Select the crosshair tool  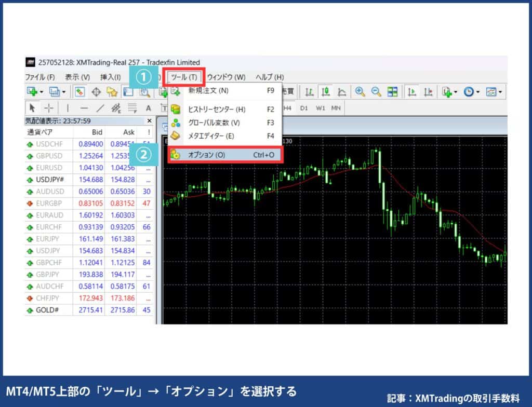click(x=49, y=108)
